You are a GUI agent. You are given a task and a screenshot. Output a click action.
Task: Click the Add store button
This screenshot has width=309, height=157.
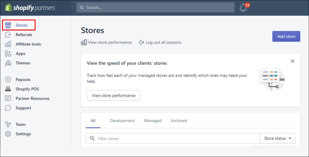click(x=286, y=36)
